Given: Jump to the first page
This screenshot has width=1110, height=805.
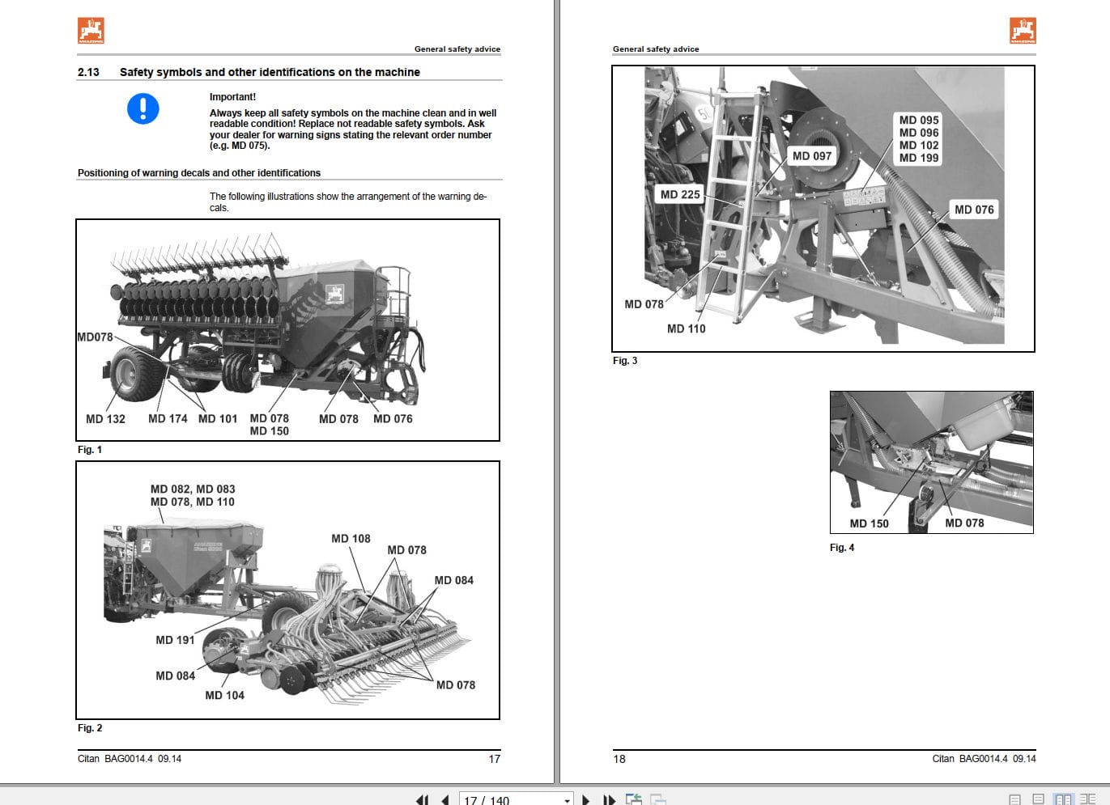Looking at the screenshot, I should pos(422,799).
